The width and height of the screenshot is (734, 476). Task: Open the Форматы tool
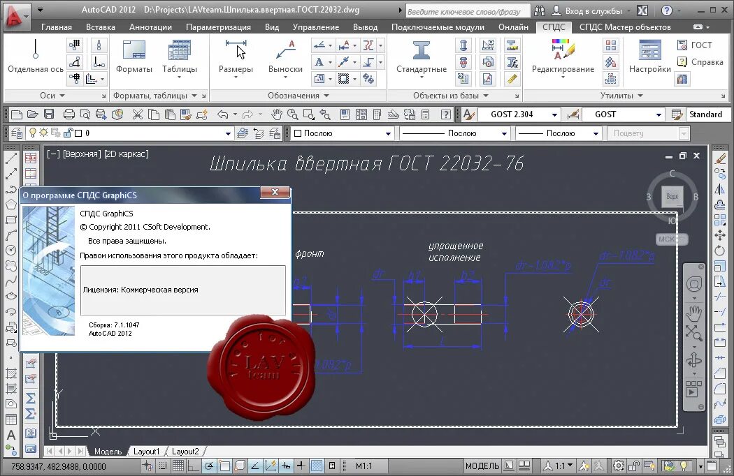134,57
